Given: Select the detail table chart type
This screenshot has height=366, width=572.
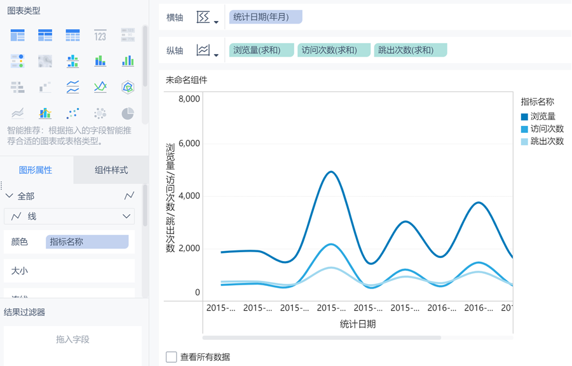Looking at the screenshot, I should (x=72, y=36).
